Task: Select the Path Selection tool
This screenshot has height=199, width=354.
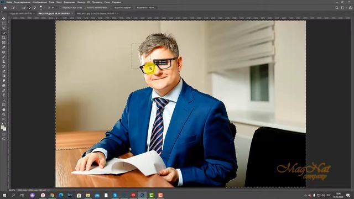Action: pos(4,100)
